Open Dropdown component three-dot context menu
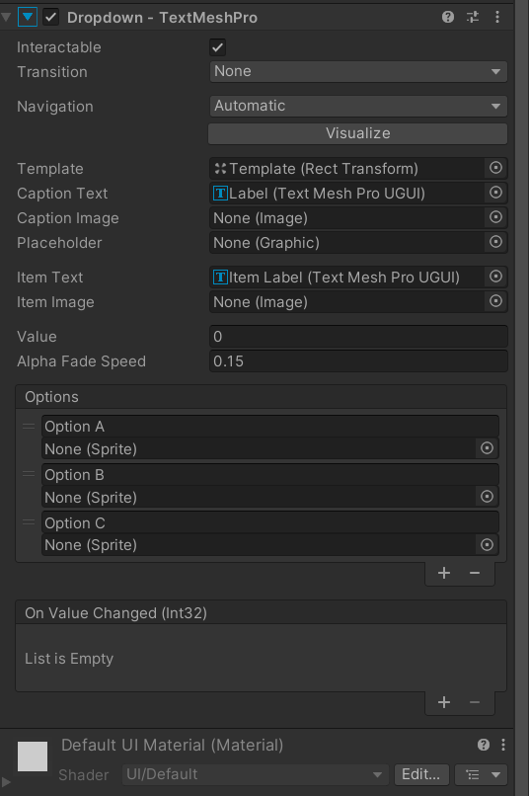The width and height of the screenshot is (529, 796). tap(497, 17)
